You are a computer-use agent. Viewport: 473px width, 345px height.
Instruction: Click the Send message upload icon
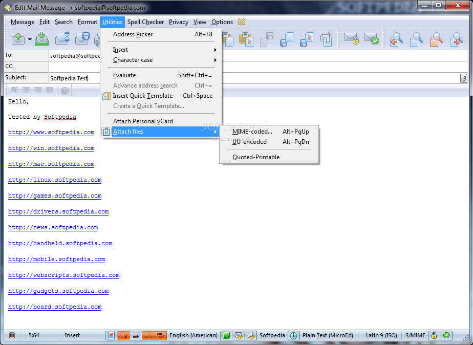point(18,39)
